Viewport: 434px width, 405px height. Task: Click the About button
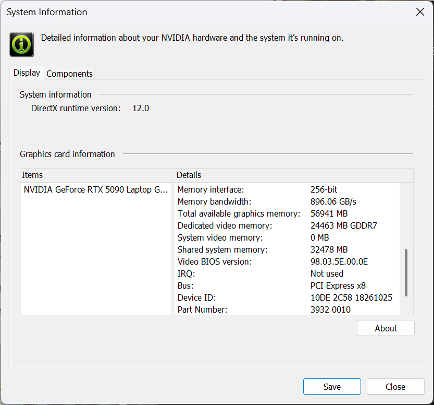386,328
